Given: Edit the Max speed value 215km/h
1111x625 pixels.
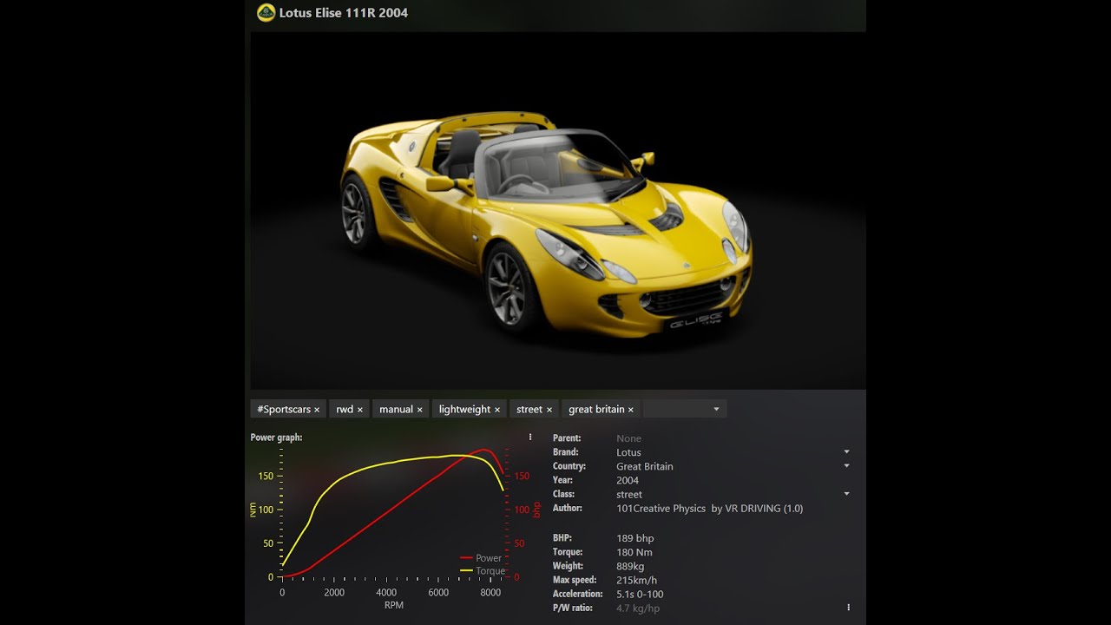Looking at the screenshot, I should pos(636,580).
